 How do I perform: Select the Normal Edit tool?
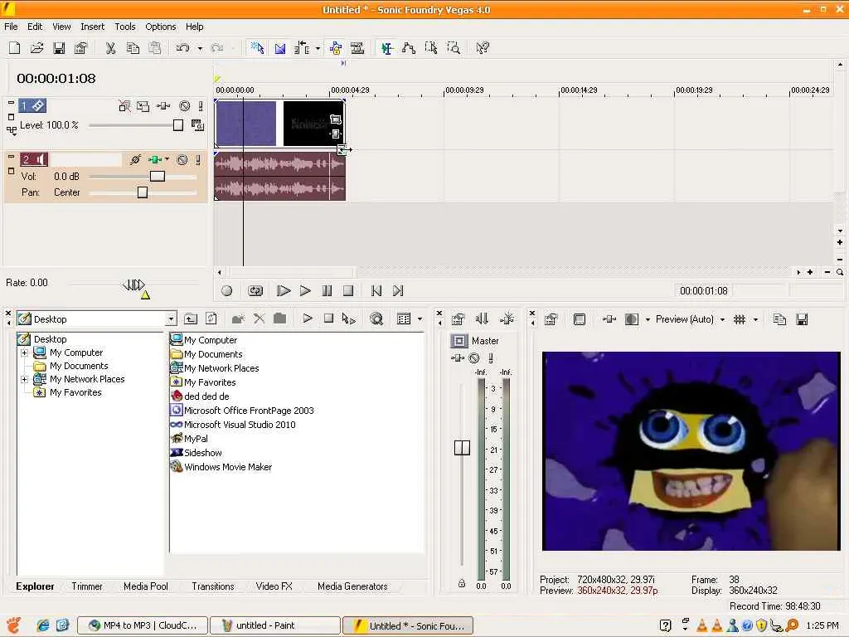[x=386, y=47]
